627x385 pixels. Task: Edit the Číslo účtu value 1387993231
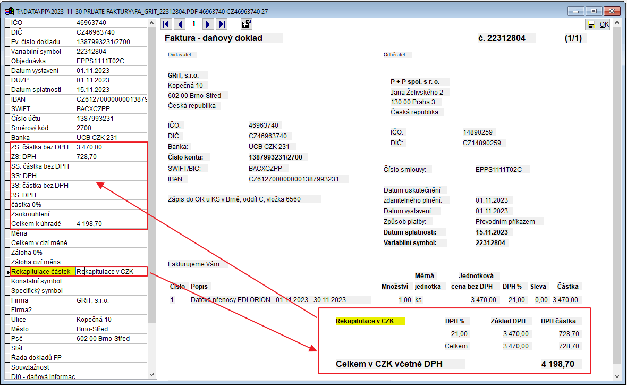click(111, 119)
